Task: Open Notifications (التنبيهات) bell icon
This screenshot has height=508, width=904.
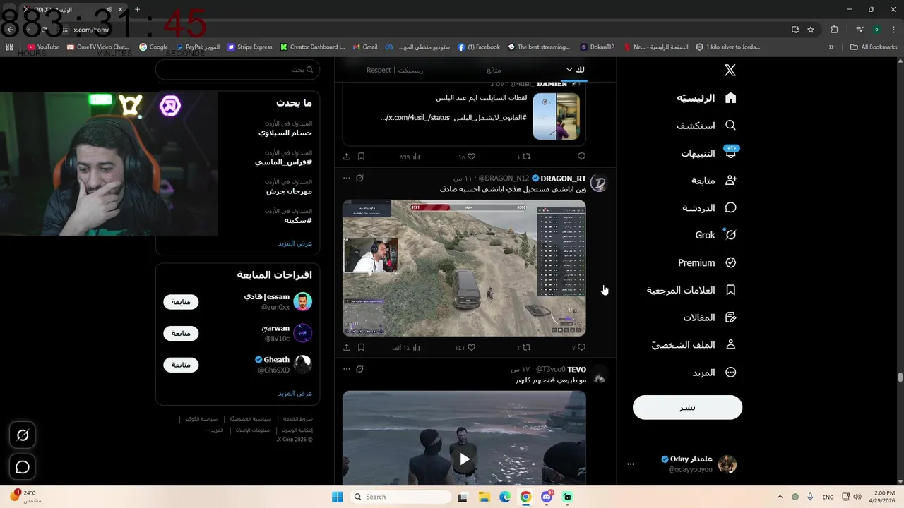Action: [x=731, y=152]
